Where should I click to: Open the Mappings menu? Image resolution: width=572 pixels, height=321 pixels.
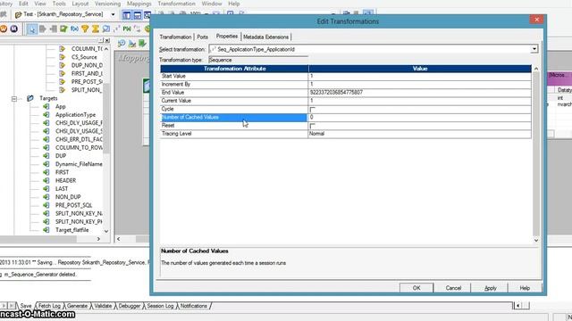point(139,4)
